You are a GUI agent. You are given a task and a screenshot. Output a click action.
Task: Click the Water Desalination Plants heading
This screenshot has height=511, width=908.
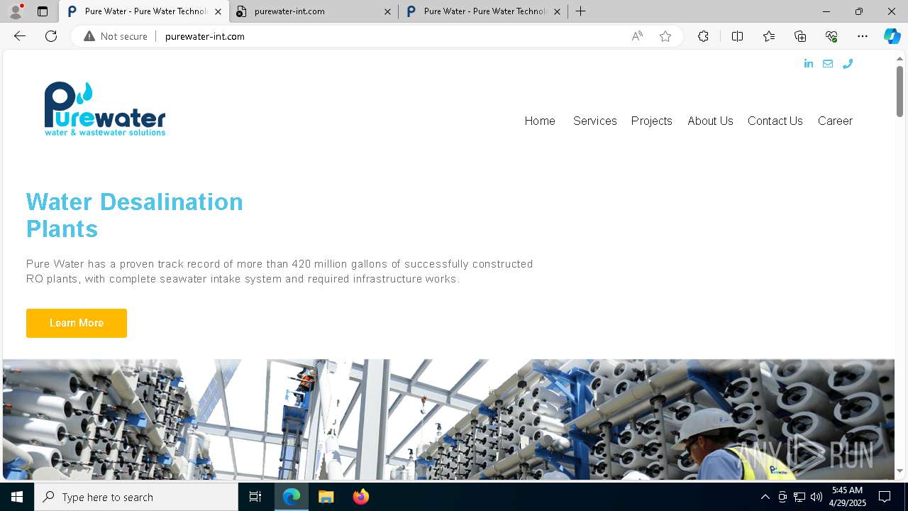coord(135,215)
